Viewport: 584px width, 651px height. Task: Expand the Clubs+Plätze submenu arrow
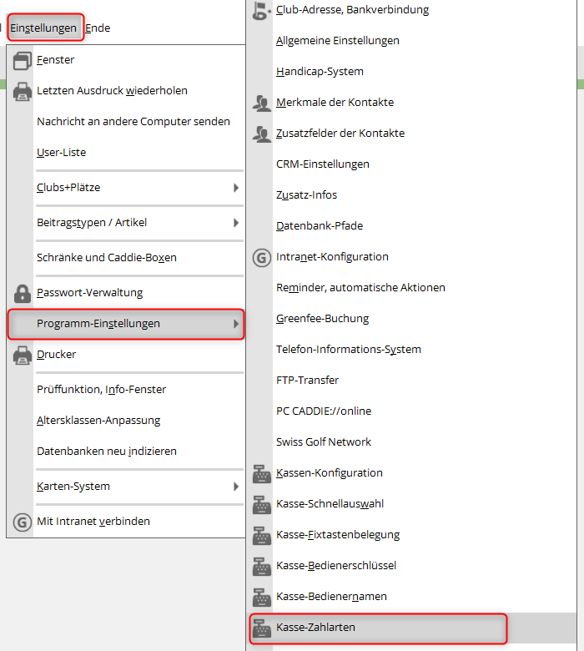(236, 188)
